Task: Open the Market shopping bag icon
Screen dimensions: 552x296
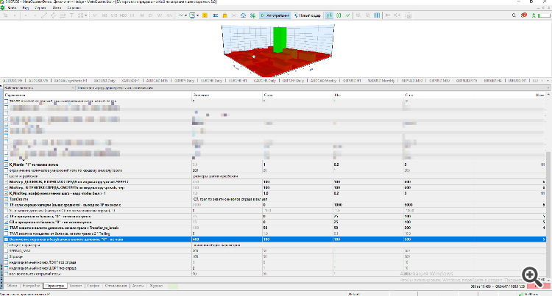Action: 225,15
